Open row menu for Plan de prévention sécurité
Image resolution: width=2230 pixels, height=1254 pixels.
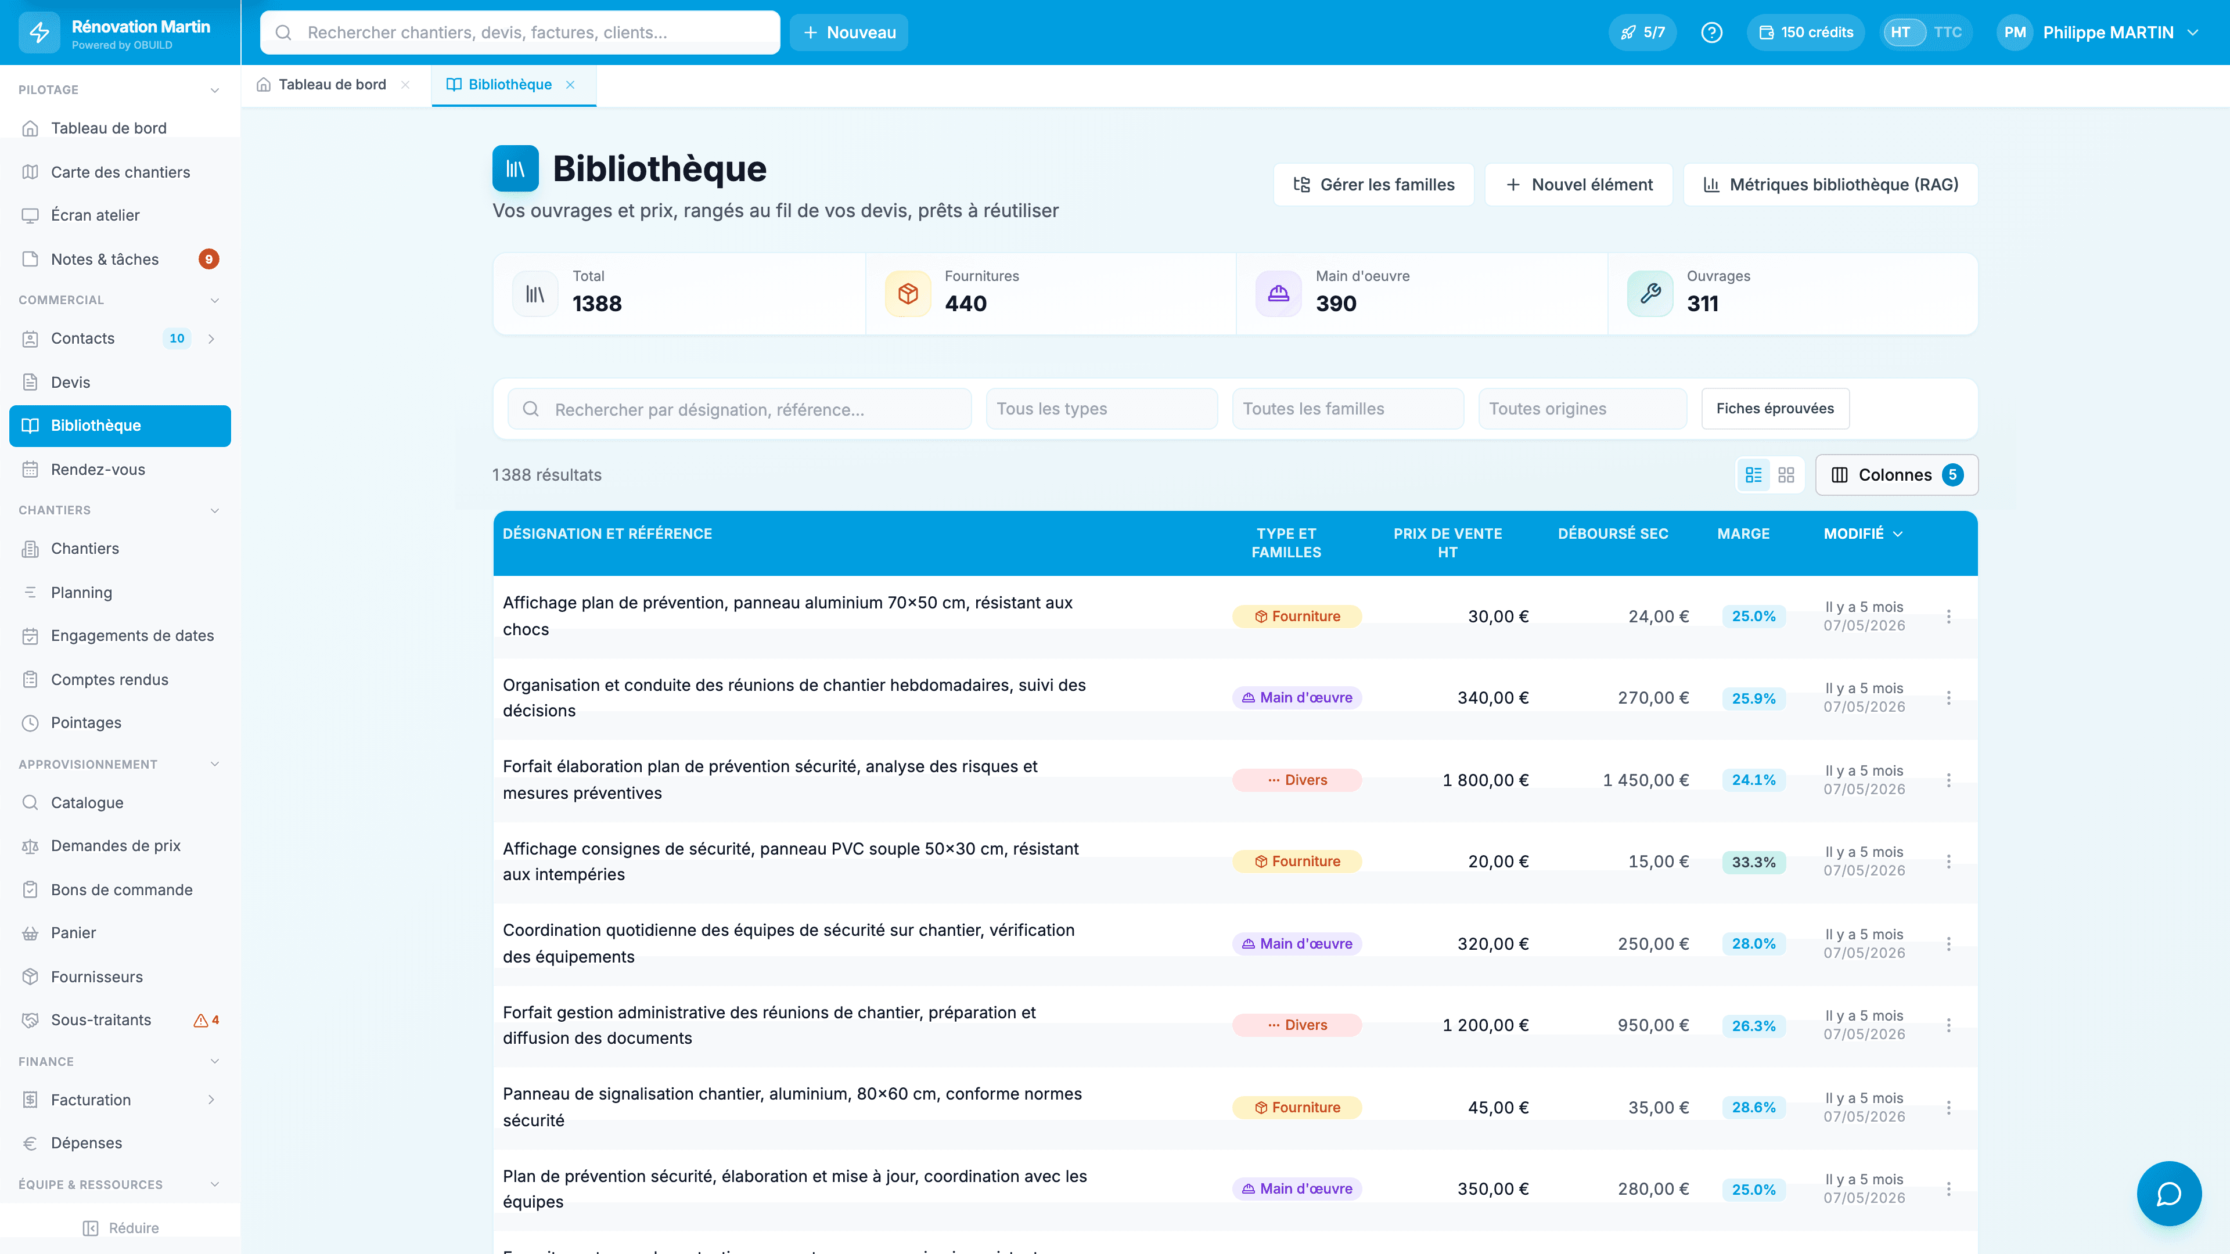point(1949,1188)
